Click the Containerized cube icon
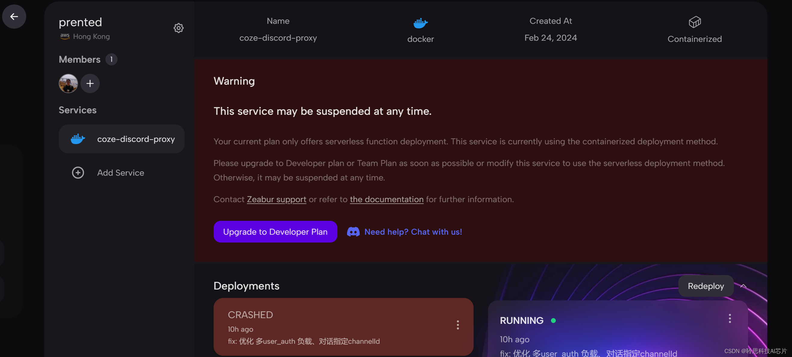This screenshot has width=792, height=357. pos(694,22)
